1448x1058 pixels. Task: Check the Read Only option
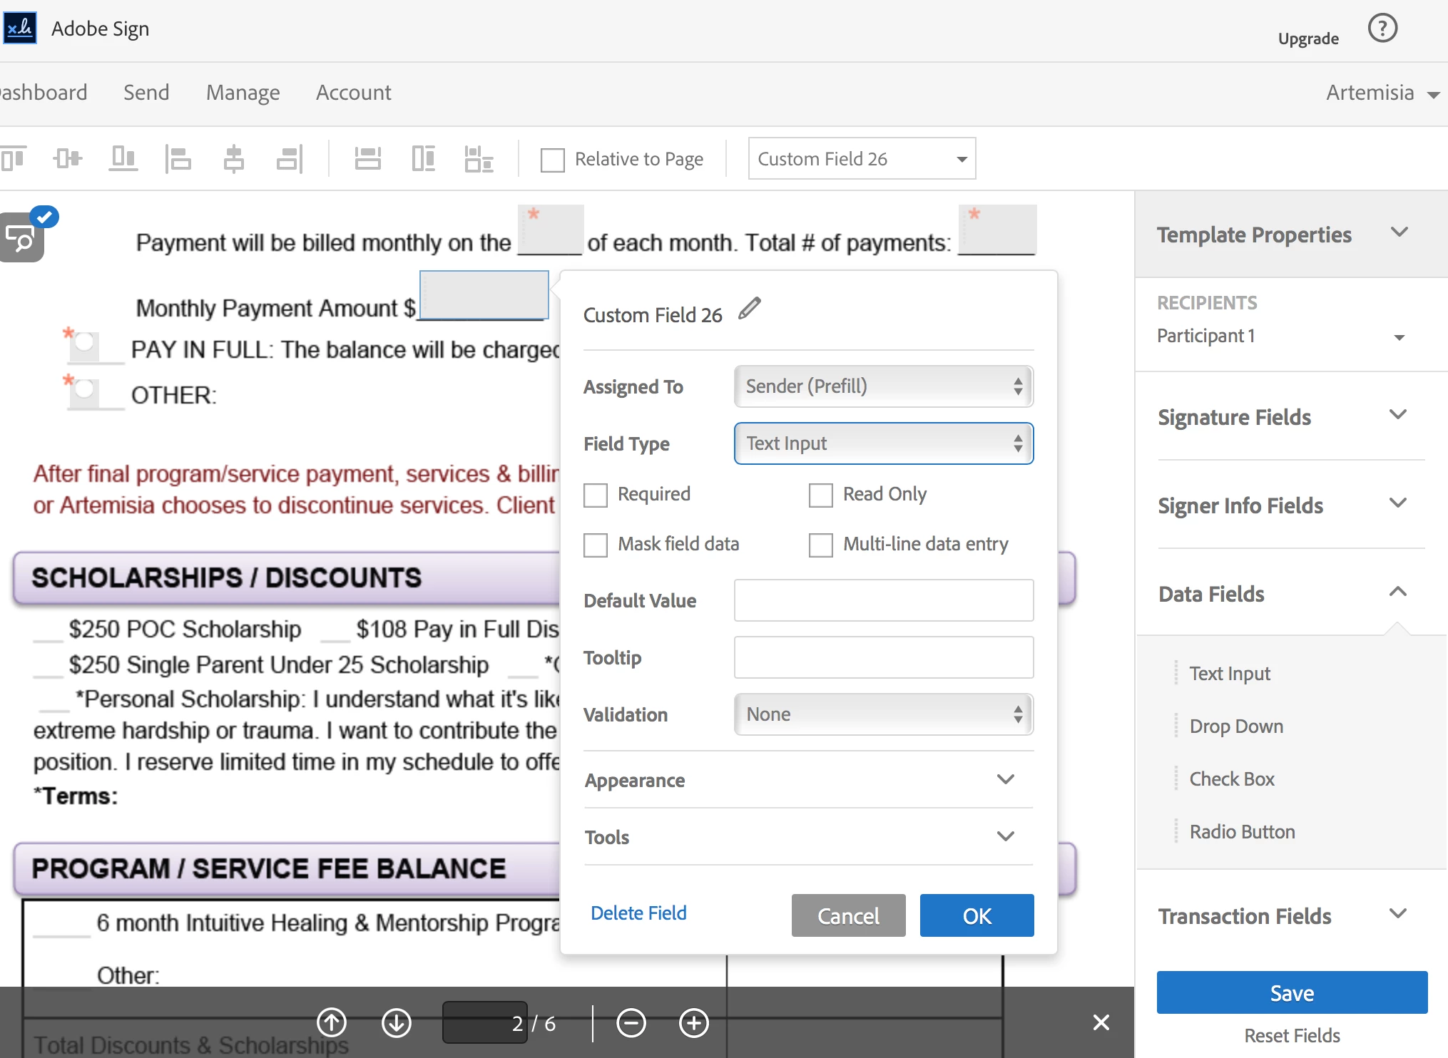tap(820, 495)
